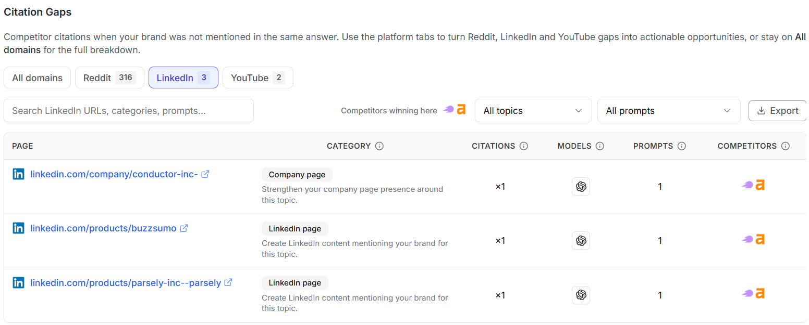Screen dimensions: 809x325
Task: Click the ×1 citations value for parsely
Action: point(500,295)
